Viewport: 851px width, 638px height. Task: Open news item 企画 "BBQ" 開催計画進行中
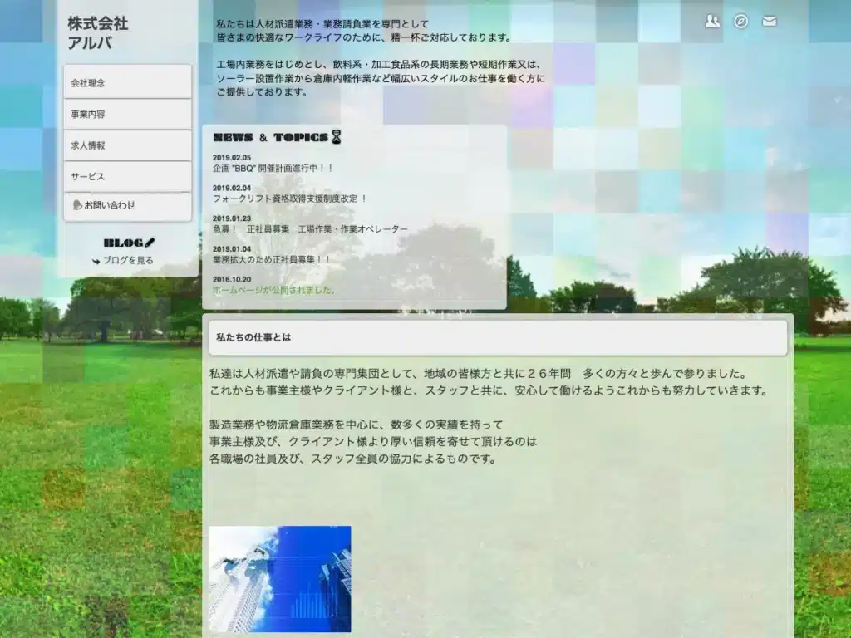pos(273,168)
